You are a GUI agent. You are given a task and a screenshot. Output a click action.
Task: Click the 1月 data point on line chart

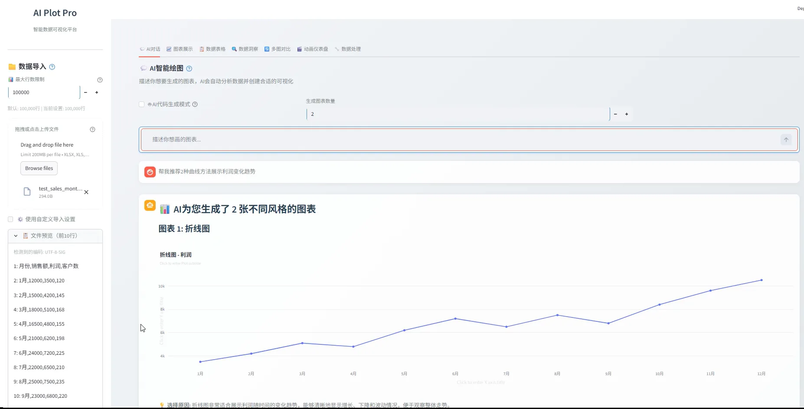(x=200, y=362)
